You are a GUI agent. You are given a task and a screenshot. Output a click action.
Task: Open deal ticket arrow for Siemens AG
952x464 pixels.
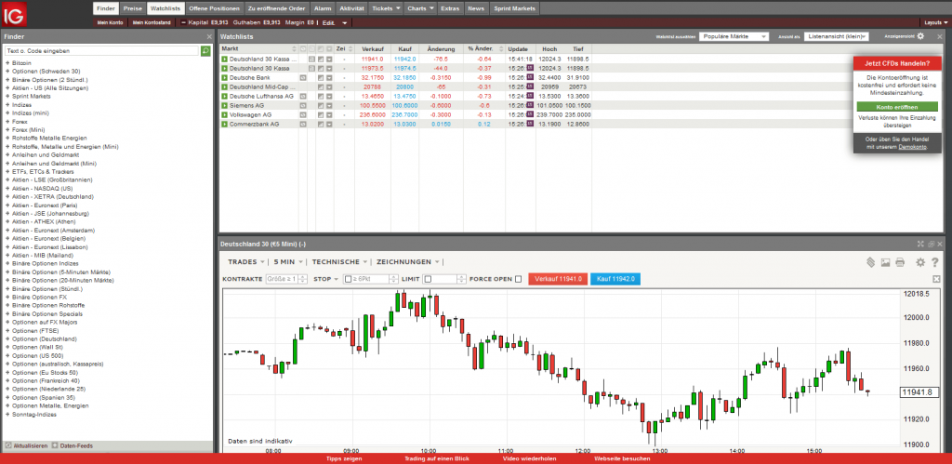(x=224, y=105)
